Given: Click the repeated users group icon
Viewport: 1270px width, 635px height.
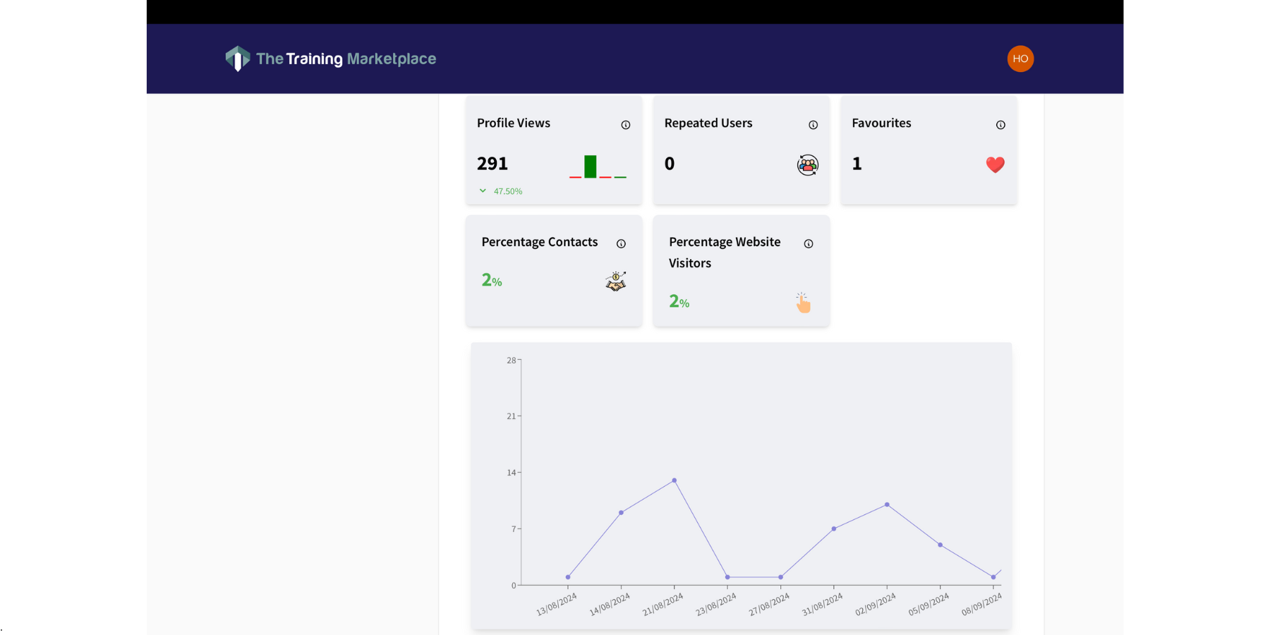Looking at the screenshot, I should [x=807, y=165].
